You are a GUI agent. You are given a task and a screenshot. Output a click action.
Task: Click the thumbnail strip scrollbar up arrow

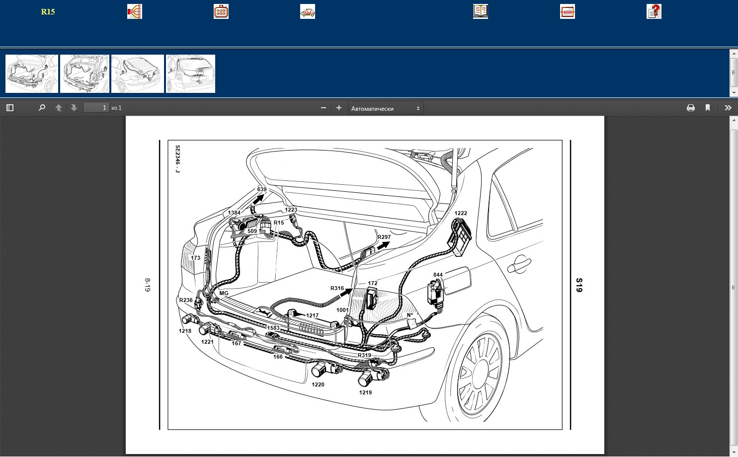(734, 53)
